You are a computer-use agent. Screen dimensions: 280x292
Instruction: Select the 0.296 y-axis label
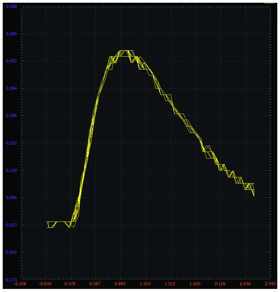[12, 116]
